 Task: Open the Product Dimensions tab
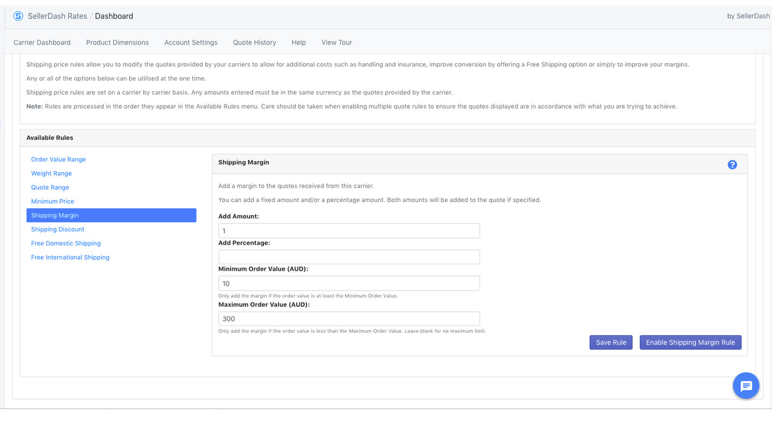[x=117, y=42]
